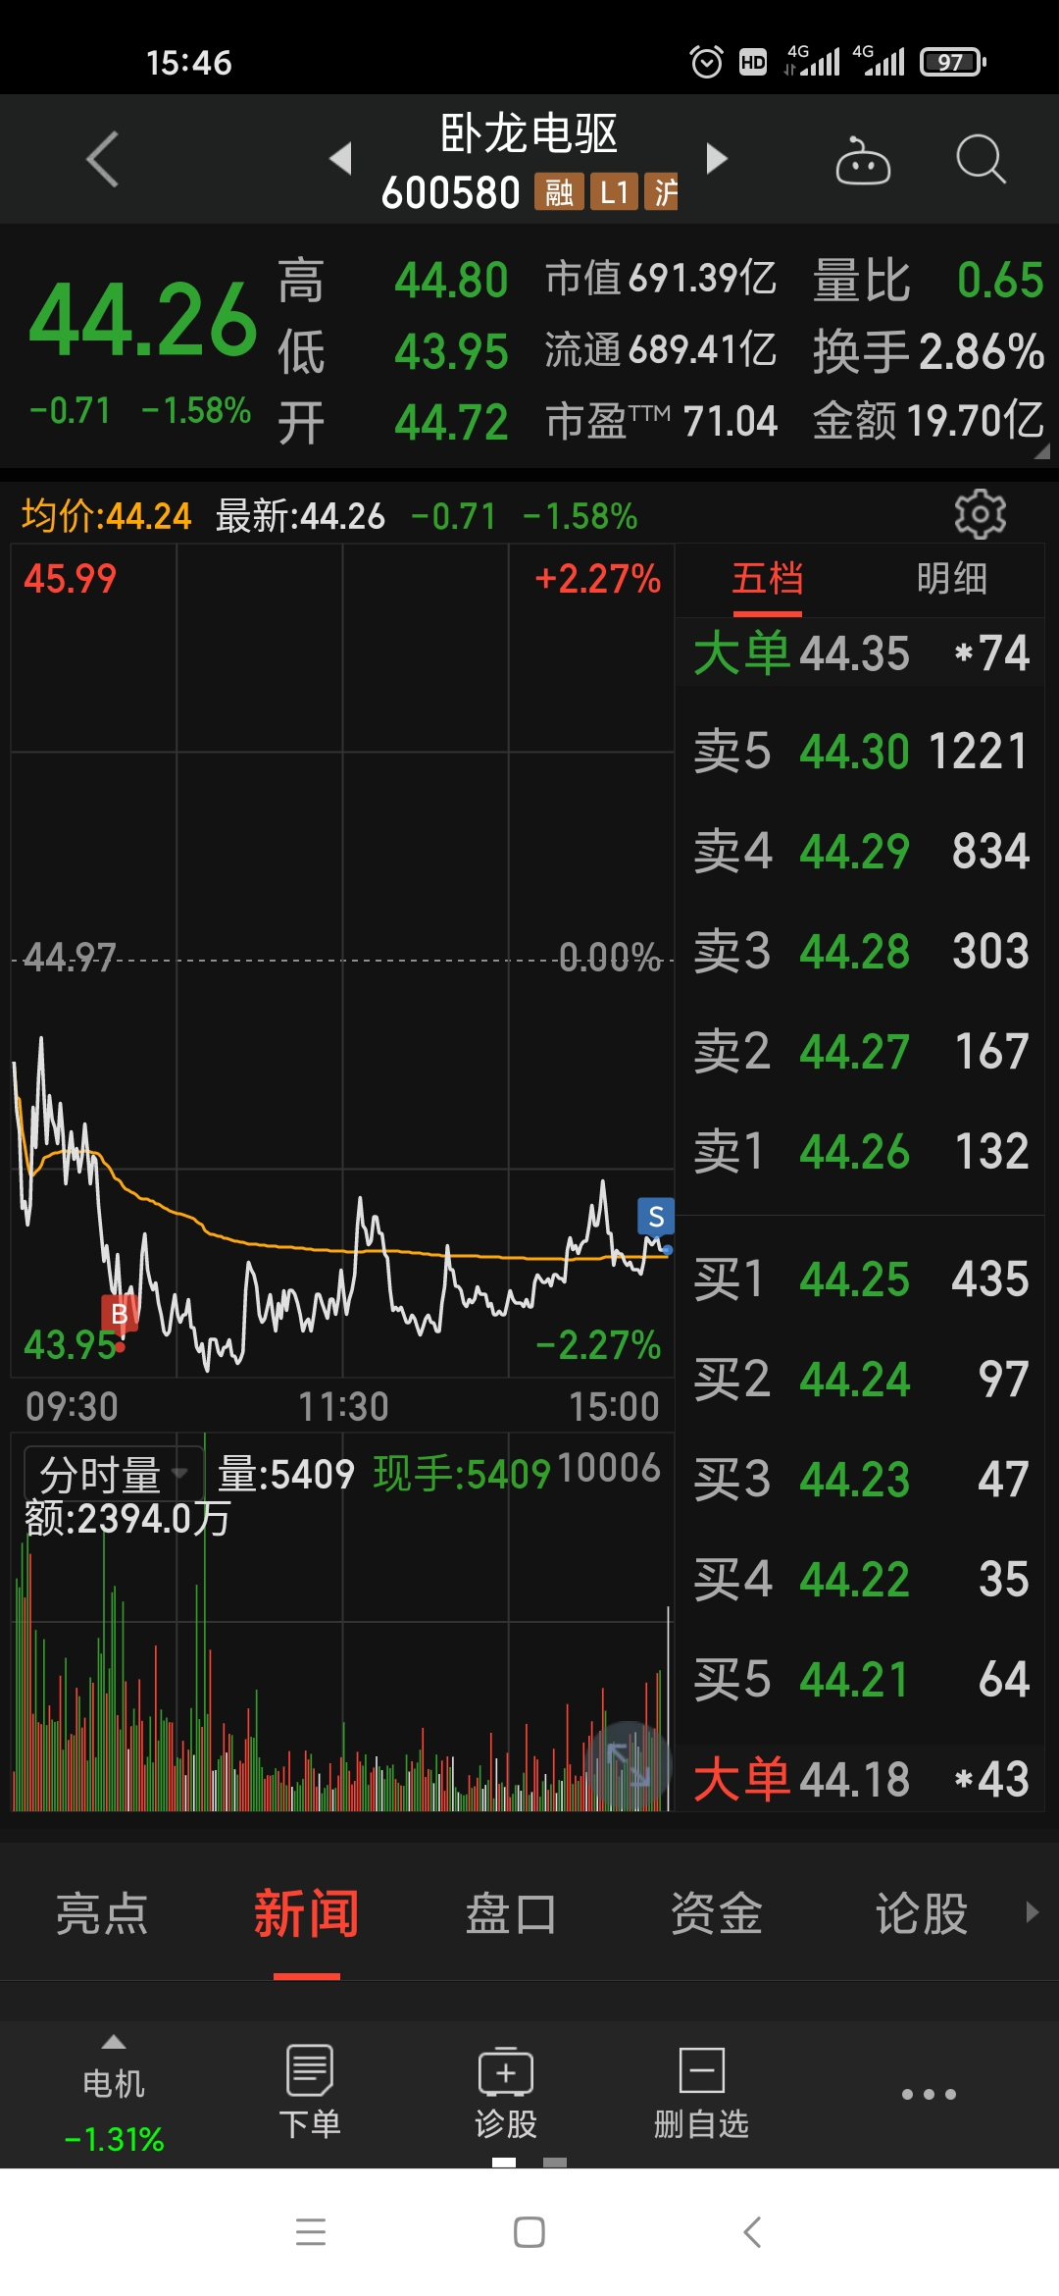Viewport: 1059px width, 2296px height.
Task: Open the robot assistant icon
Action: point(862,160)
